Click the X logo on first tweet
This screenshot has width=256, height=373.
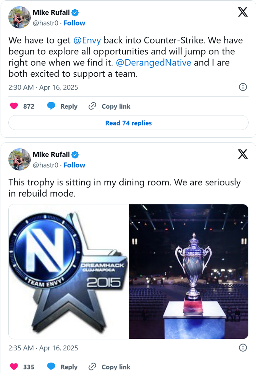coord(243,12)
